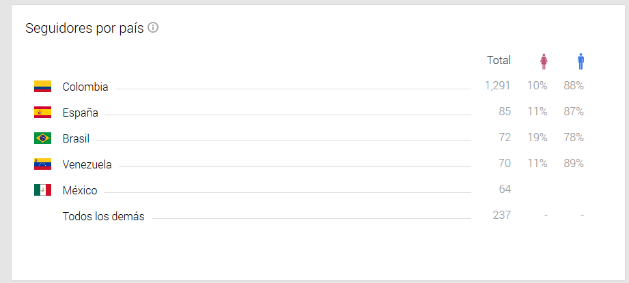Click the España flag icon
This screenshot has width=629, height=283.
coord(42,113)
